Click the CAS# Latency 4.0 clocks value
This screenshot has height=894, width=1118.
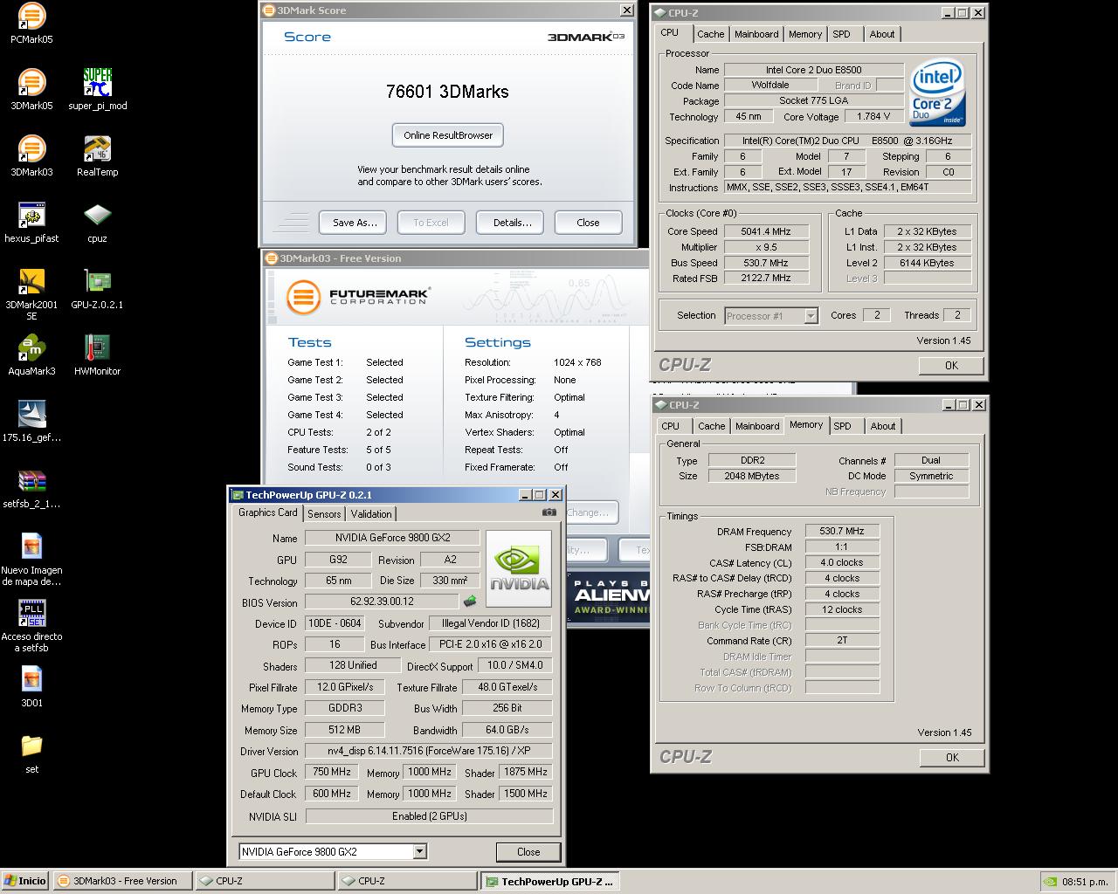click(x=841, y=562)
